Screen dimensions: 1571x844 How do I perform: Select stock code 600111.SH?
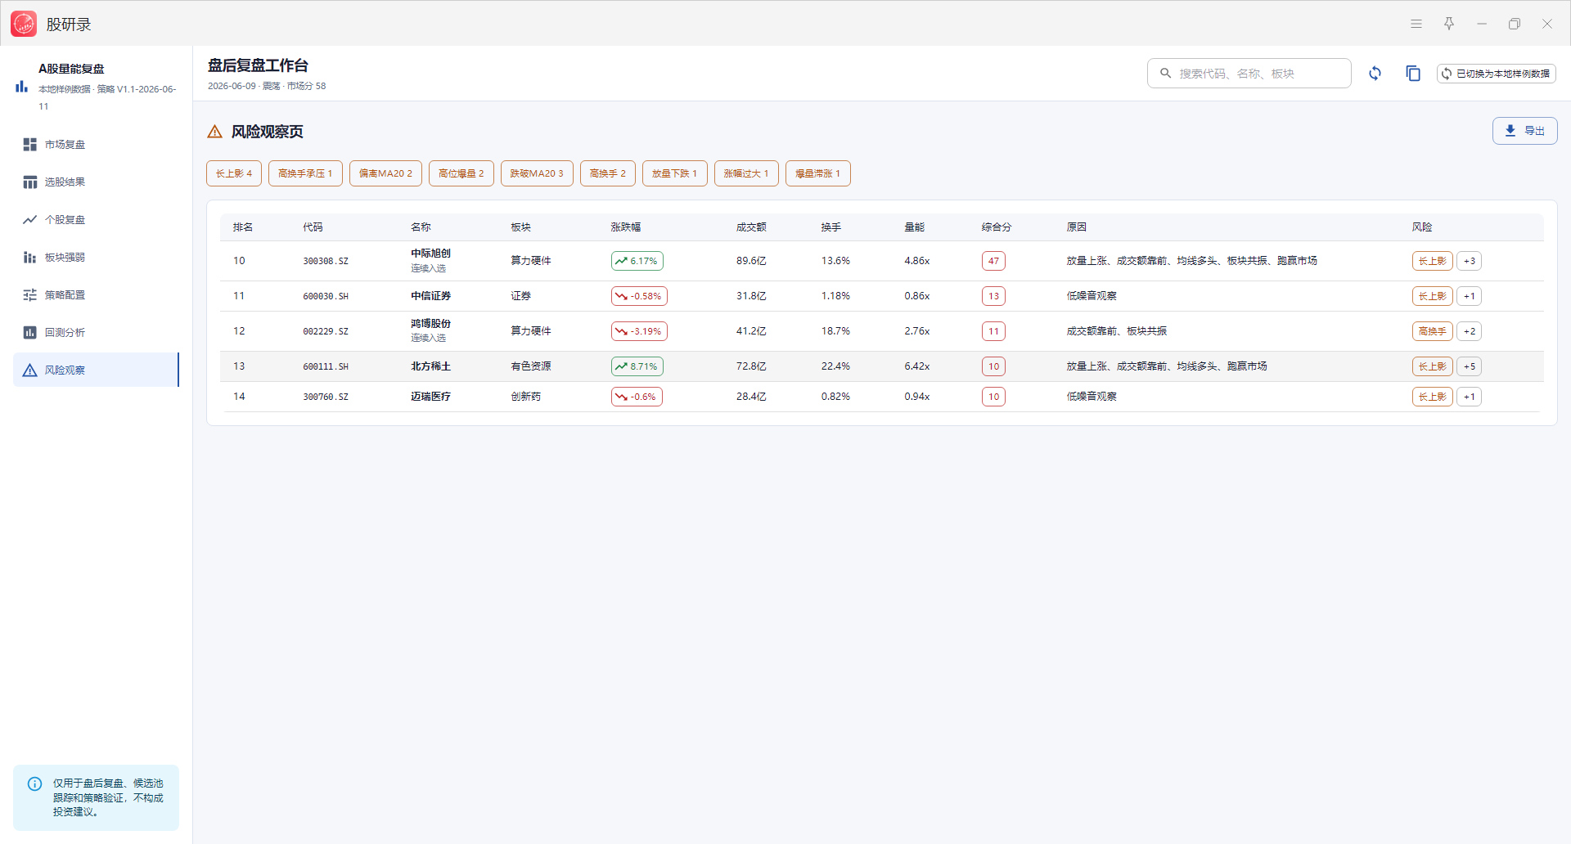326,366
